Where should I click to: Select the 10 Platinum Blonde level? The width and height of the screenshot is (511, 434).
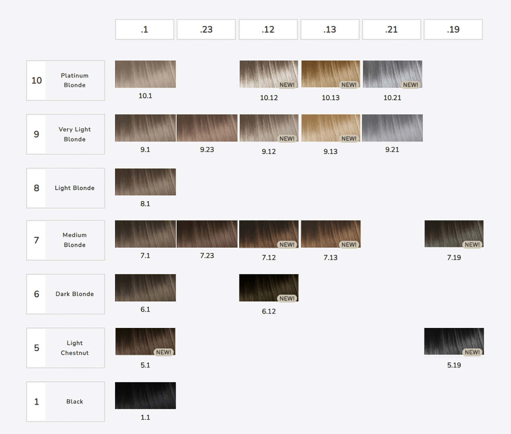coord(65,80)
